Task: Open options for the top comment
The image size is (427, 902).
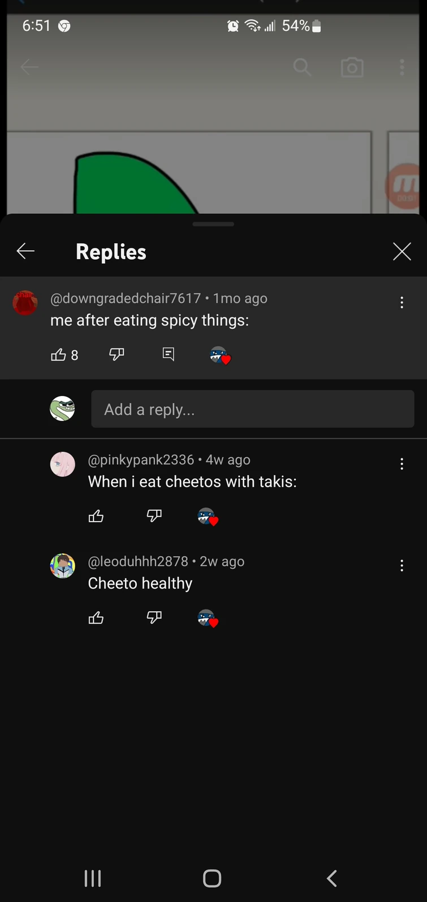Action: [x=402, y=302]
